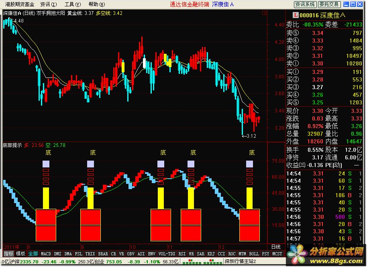Switch indicator to FSL
This screenshot has height=267, width=367.
79,254
